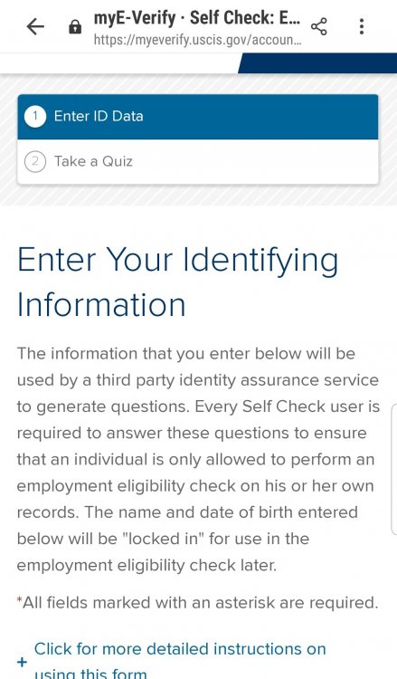
Task: Click the dark navy header bar
Action: (317, 63)
